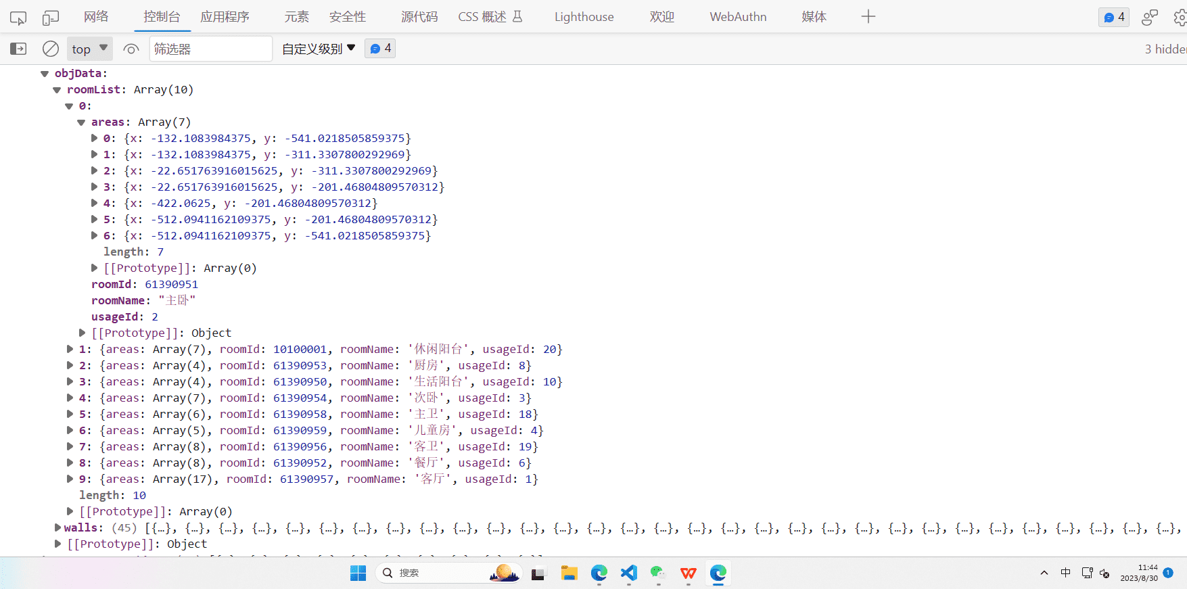Open the 源代码 tab
Screen dimensions: 1187x589
tap(419, 17)
